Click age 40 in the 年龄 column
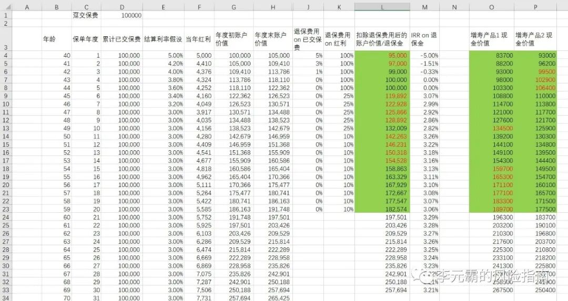Image resolution: width=568 pixels, height=301 pixels. click(56, 55)
